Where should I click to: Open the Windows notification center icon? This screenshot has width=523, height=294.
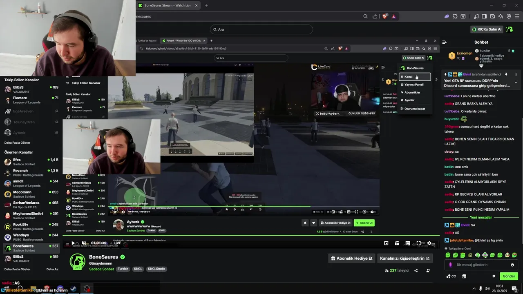coord(514,289)
